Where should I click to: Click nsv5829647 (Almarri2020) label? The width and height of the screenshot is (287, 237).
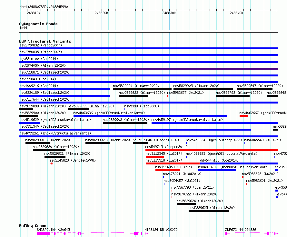click(260, 86)
